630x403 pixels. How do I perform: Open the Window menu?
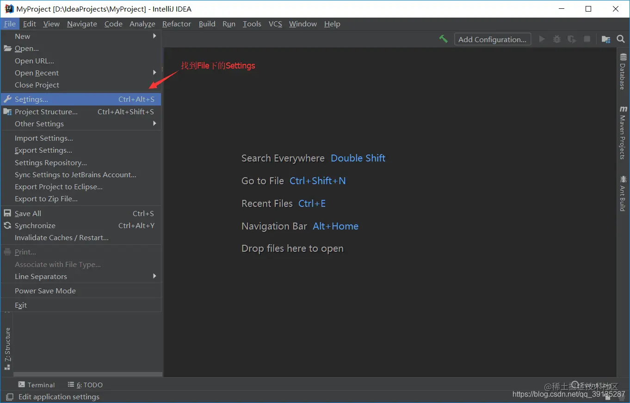coord(303,24)
